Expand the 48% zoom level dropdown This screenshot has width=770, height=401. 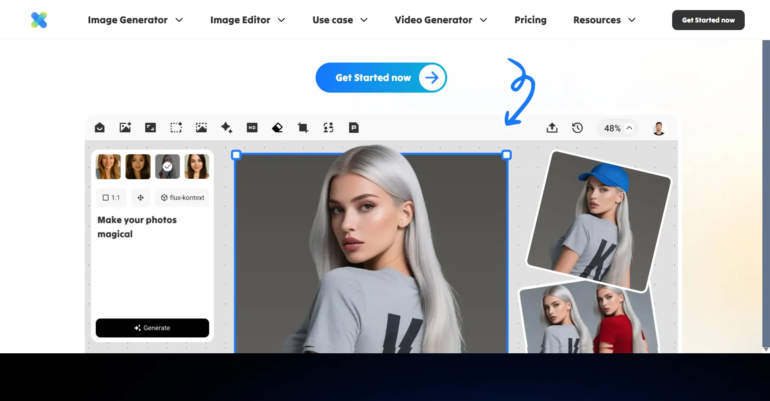click(618, 128)
